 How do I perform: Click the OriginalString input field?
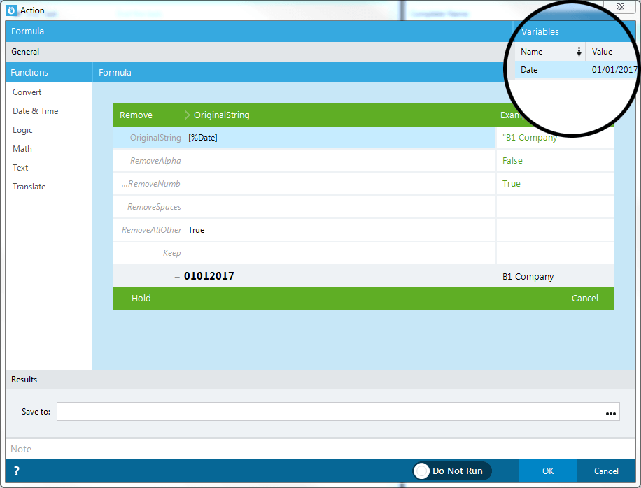[340, 138]
